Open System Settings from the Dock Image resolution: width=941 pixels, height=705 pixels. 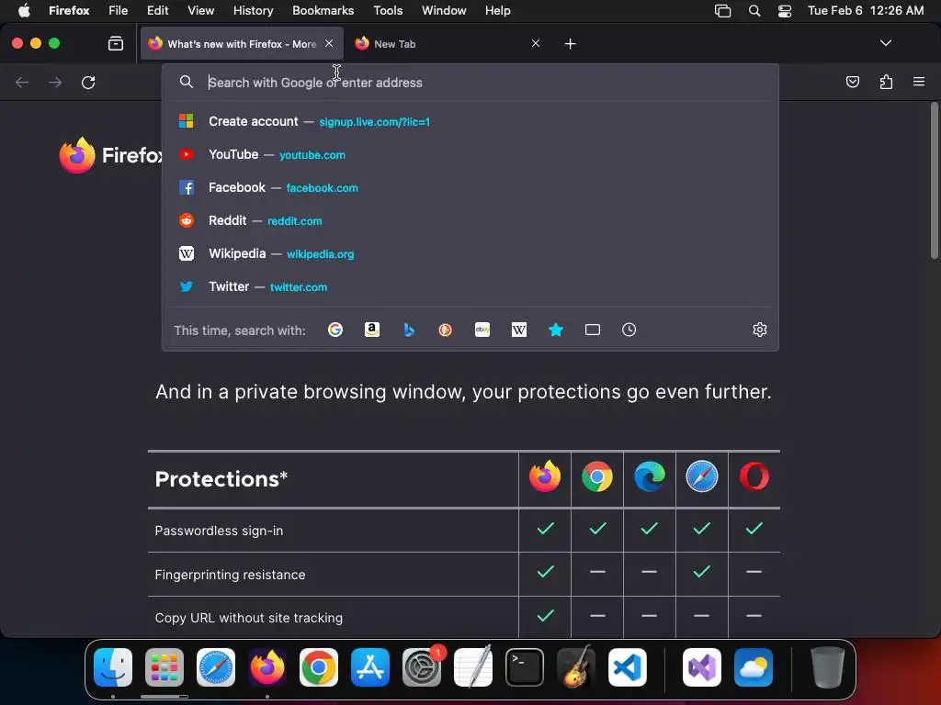[422, 667]
